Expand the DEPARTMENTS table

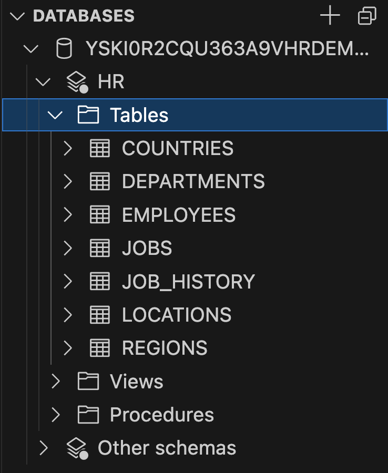pos(67,181)
